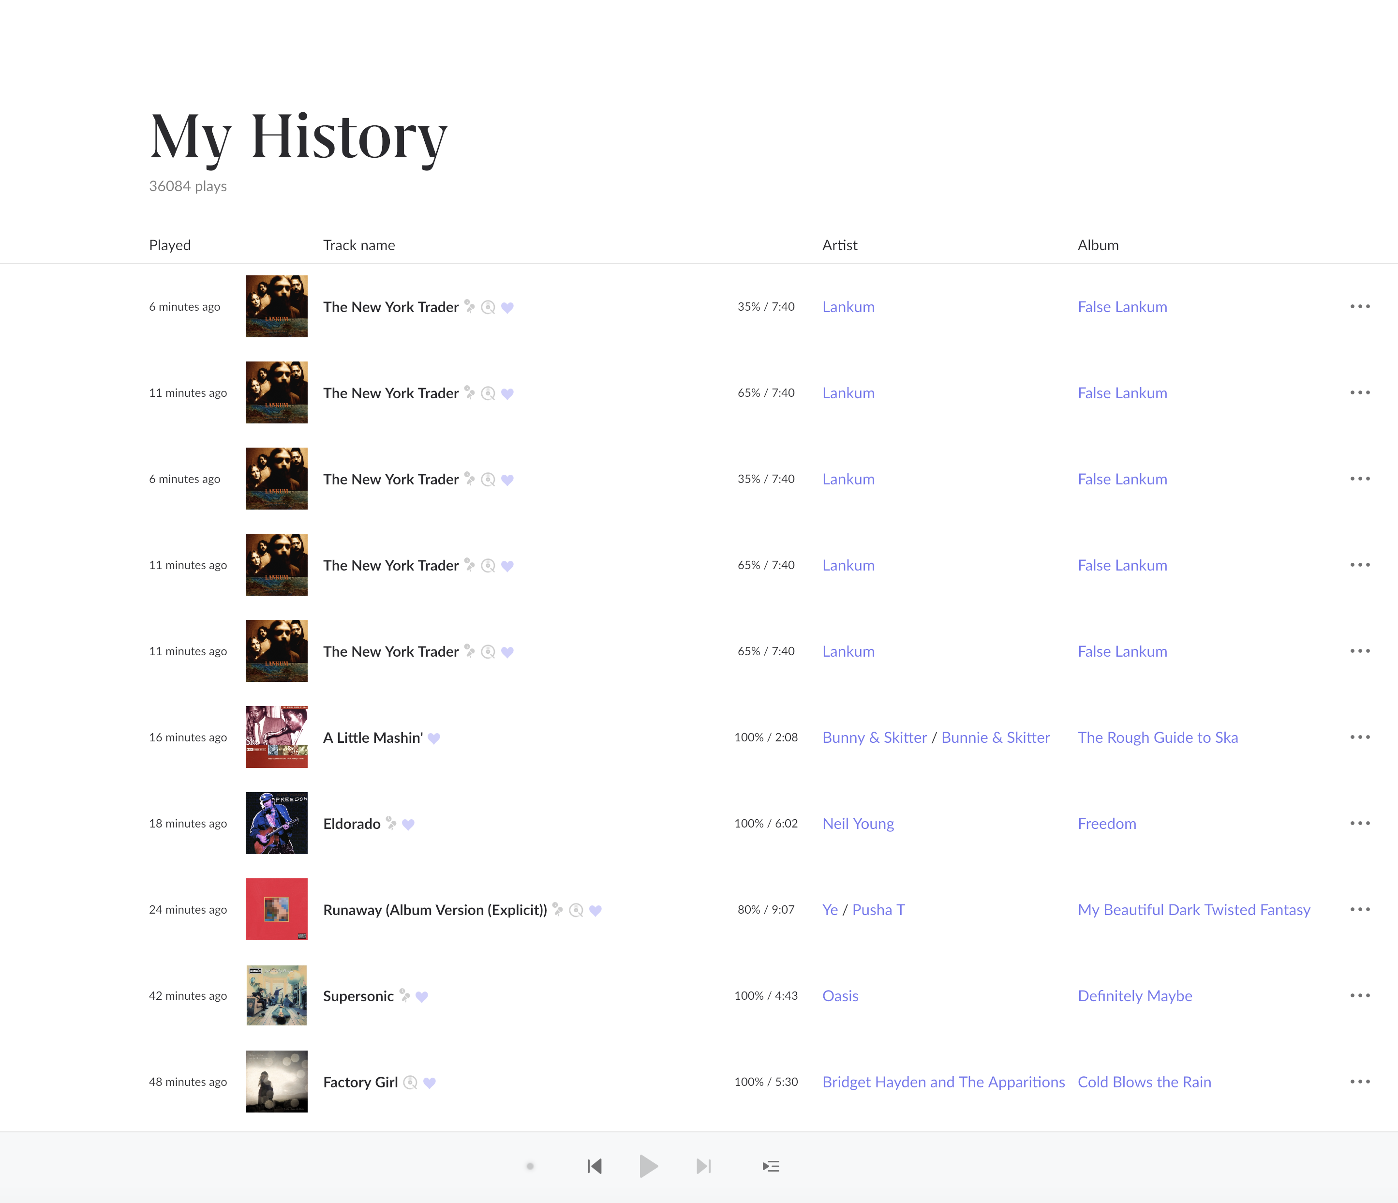Click the Factory Girl track title
The image size is (1398, 1203).
pyautogui.click(x=360, y=1083)
